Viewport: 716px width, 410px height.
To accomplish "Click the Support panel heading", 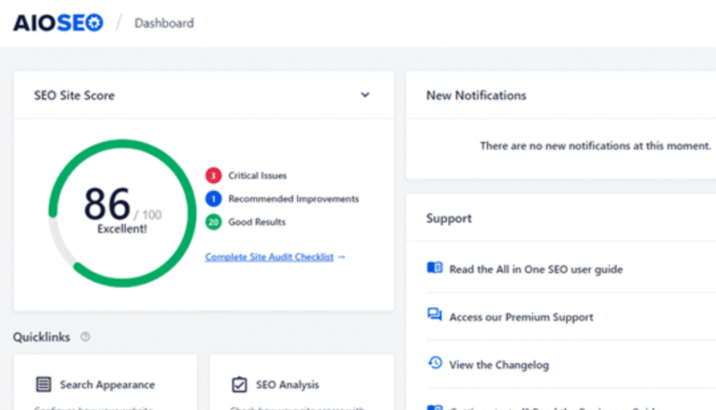I will [x=449, y=218].
